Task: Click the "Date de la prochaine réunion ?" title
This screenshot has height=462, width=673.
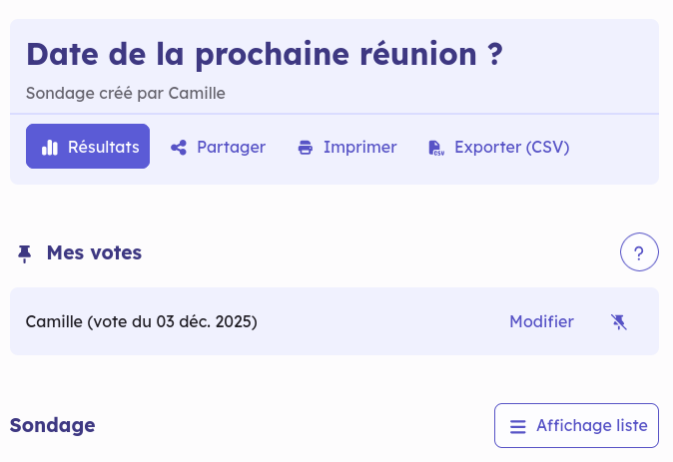Action: pyautogui.click(x=264, y=54)
